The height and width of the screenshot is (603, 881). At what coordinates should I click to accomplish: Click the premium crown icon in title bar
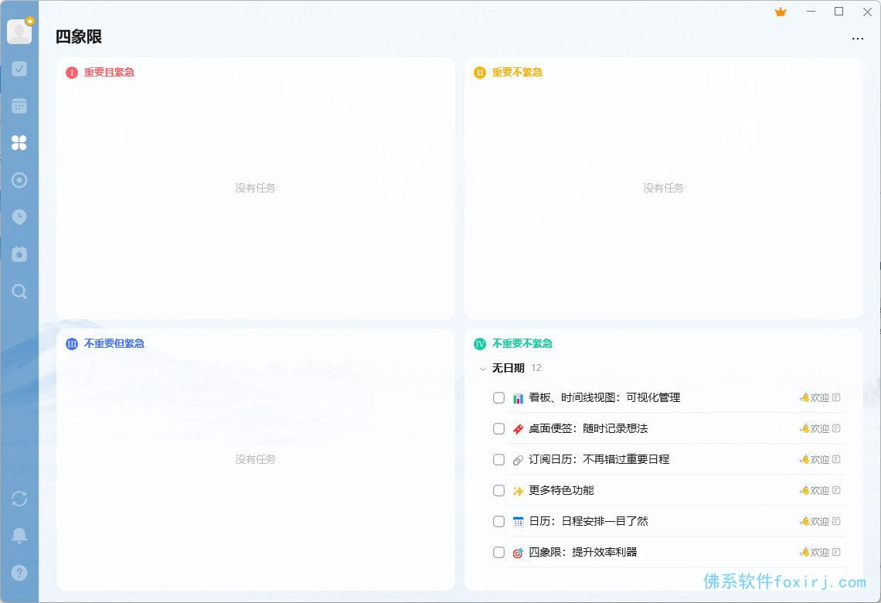tap(781, 12)
